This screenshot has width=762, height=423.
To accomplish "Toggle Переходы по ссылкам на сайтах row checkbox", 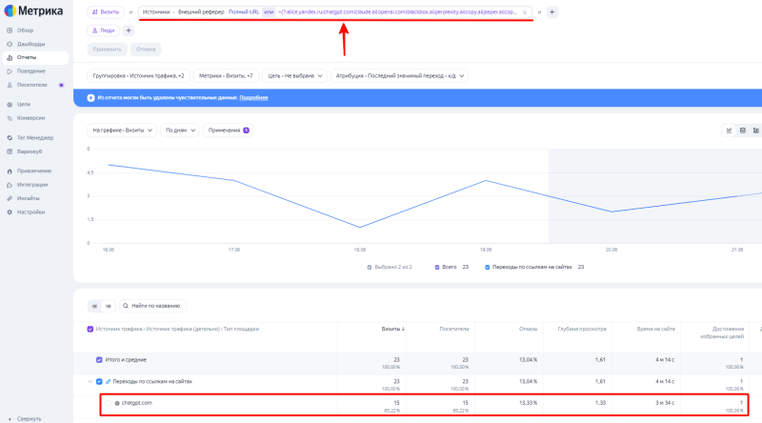I will tap(99, 382).
